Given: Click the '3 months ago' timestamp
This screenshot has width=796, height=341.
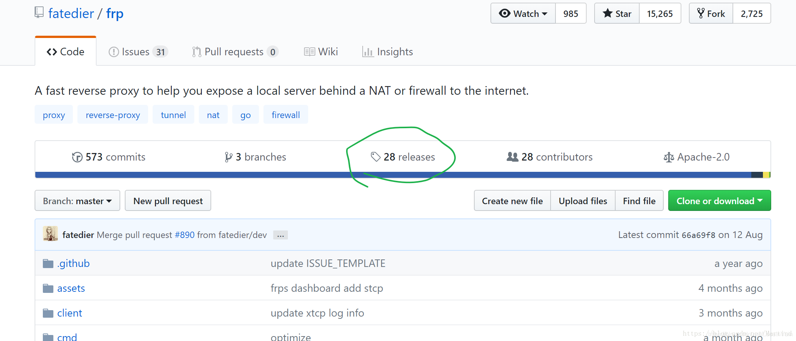Looking at the screenshot, I should coord(731,313).
